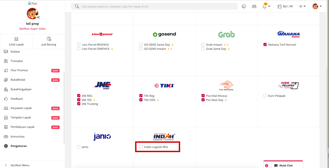Expand the user avatar account dropdown
Screen dimensions: 329x168
(317, 6)
